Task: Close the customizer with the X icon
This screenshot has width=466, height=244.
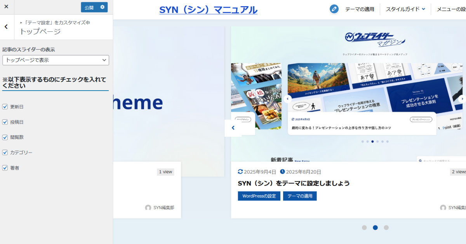Action: tap(6, 7)
